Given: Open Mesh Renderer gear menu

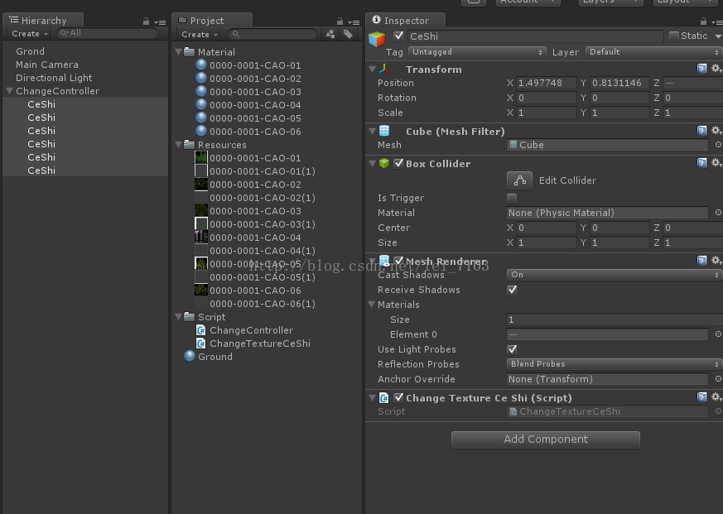Looking at the screenshot, I should [x=716, y=261].
